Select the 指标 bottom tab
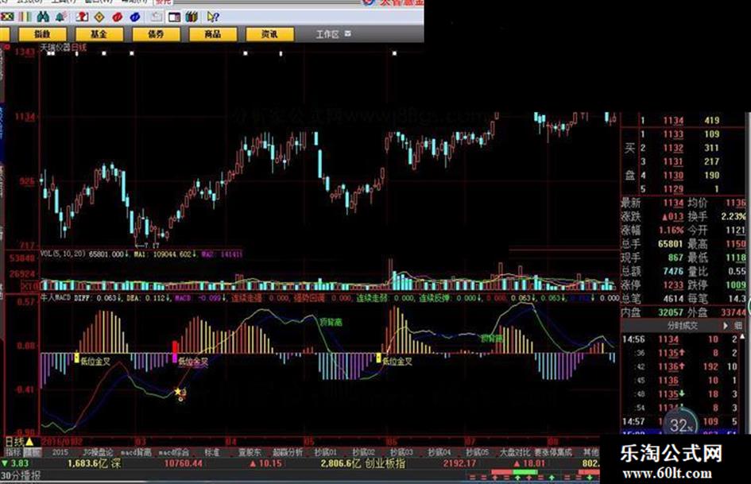This screenshot has height=484, width=751. point(14,452)
